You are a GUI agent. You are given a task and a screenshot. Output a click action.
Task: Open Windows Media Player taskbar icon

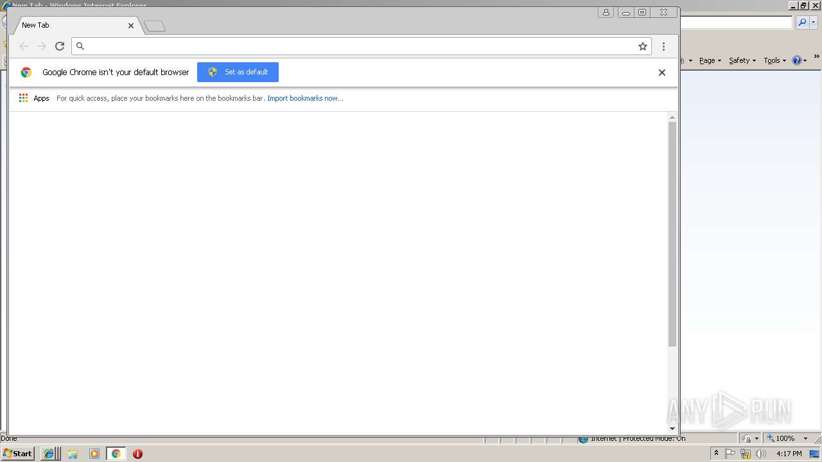(x=94, y=454)
